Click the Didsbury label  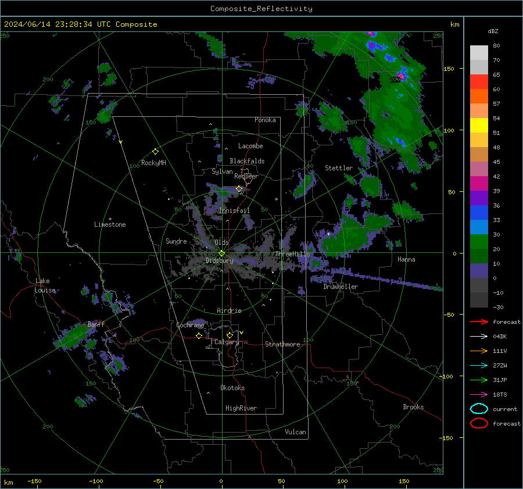coord(219,260)
